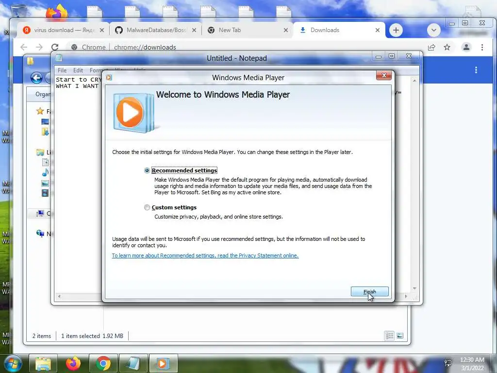The height and width of the screenshot is (373, 497).
Task: Open Chrome's three-dot main menu
Action: (482, 47)
